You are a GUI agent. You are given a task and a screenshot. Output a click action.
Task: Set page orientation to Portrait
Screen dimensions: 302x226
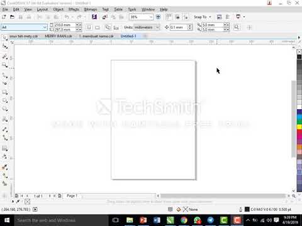tap(89, 28)
